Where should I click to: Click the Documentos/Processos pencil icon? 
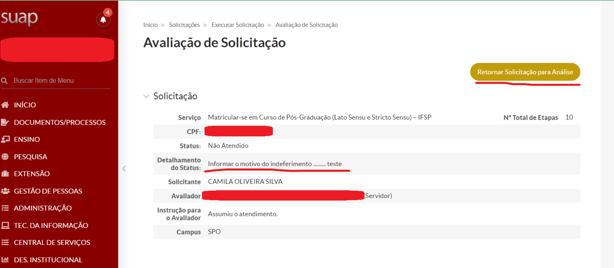[5, 122]
